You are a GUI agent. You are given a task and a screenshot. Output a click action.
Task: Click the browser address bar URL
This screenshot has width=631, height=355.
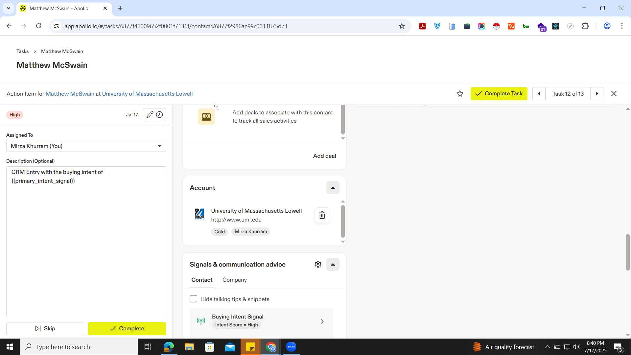click(x=176, y=26)
